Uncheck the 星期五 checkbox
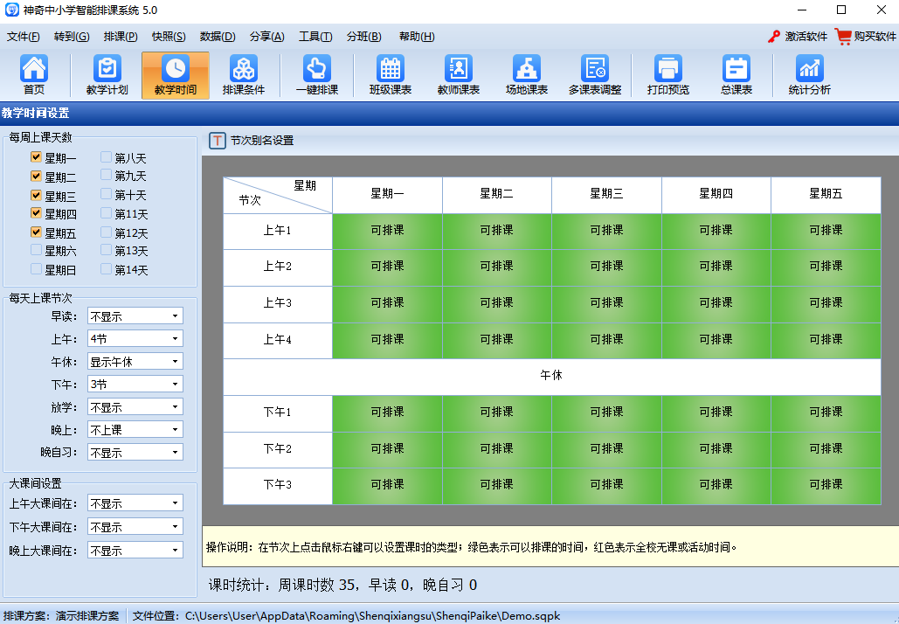Viewport: 899px width, 624px height. pyautogui.click(x=36, y=231)
